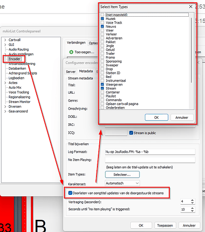Open the Verbindingen tab
The height and width of the screenshot is (232, 205).
pyautogui.click(x=76, y=43)
